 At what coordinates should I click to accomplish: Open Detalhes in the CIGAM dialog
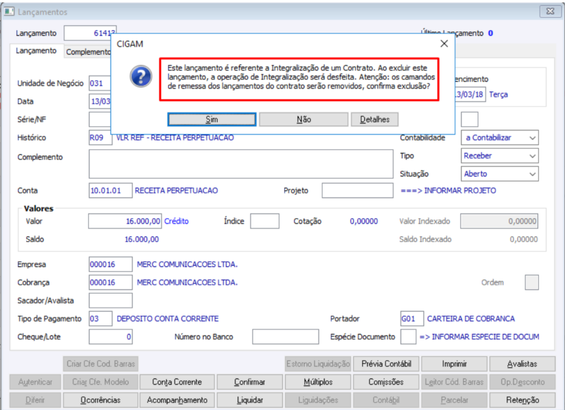(375, 119)
